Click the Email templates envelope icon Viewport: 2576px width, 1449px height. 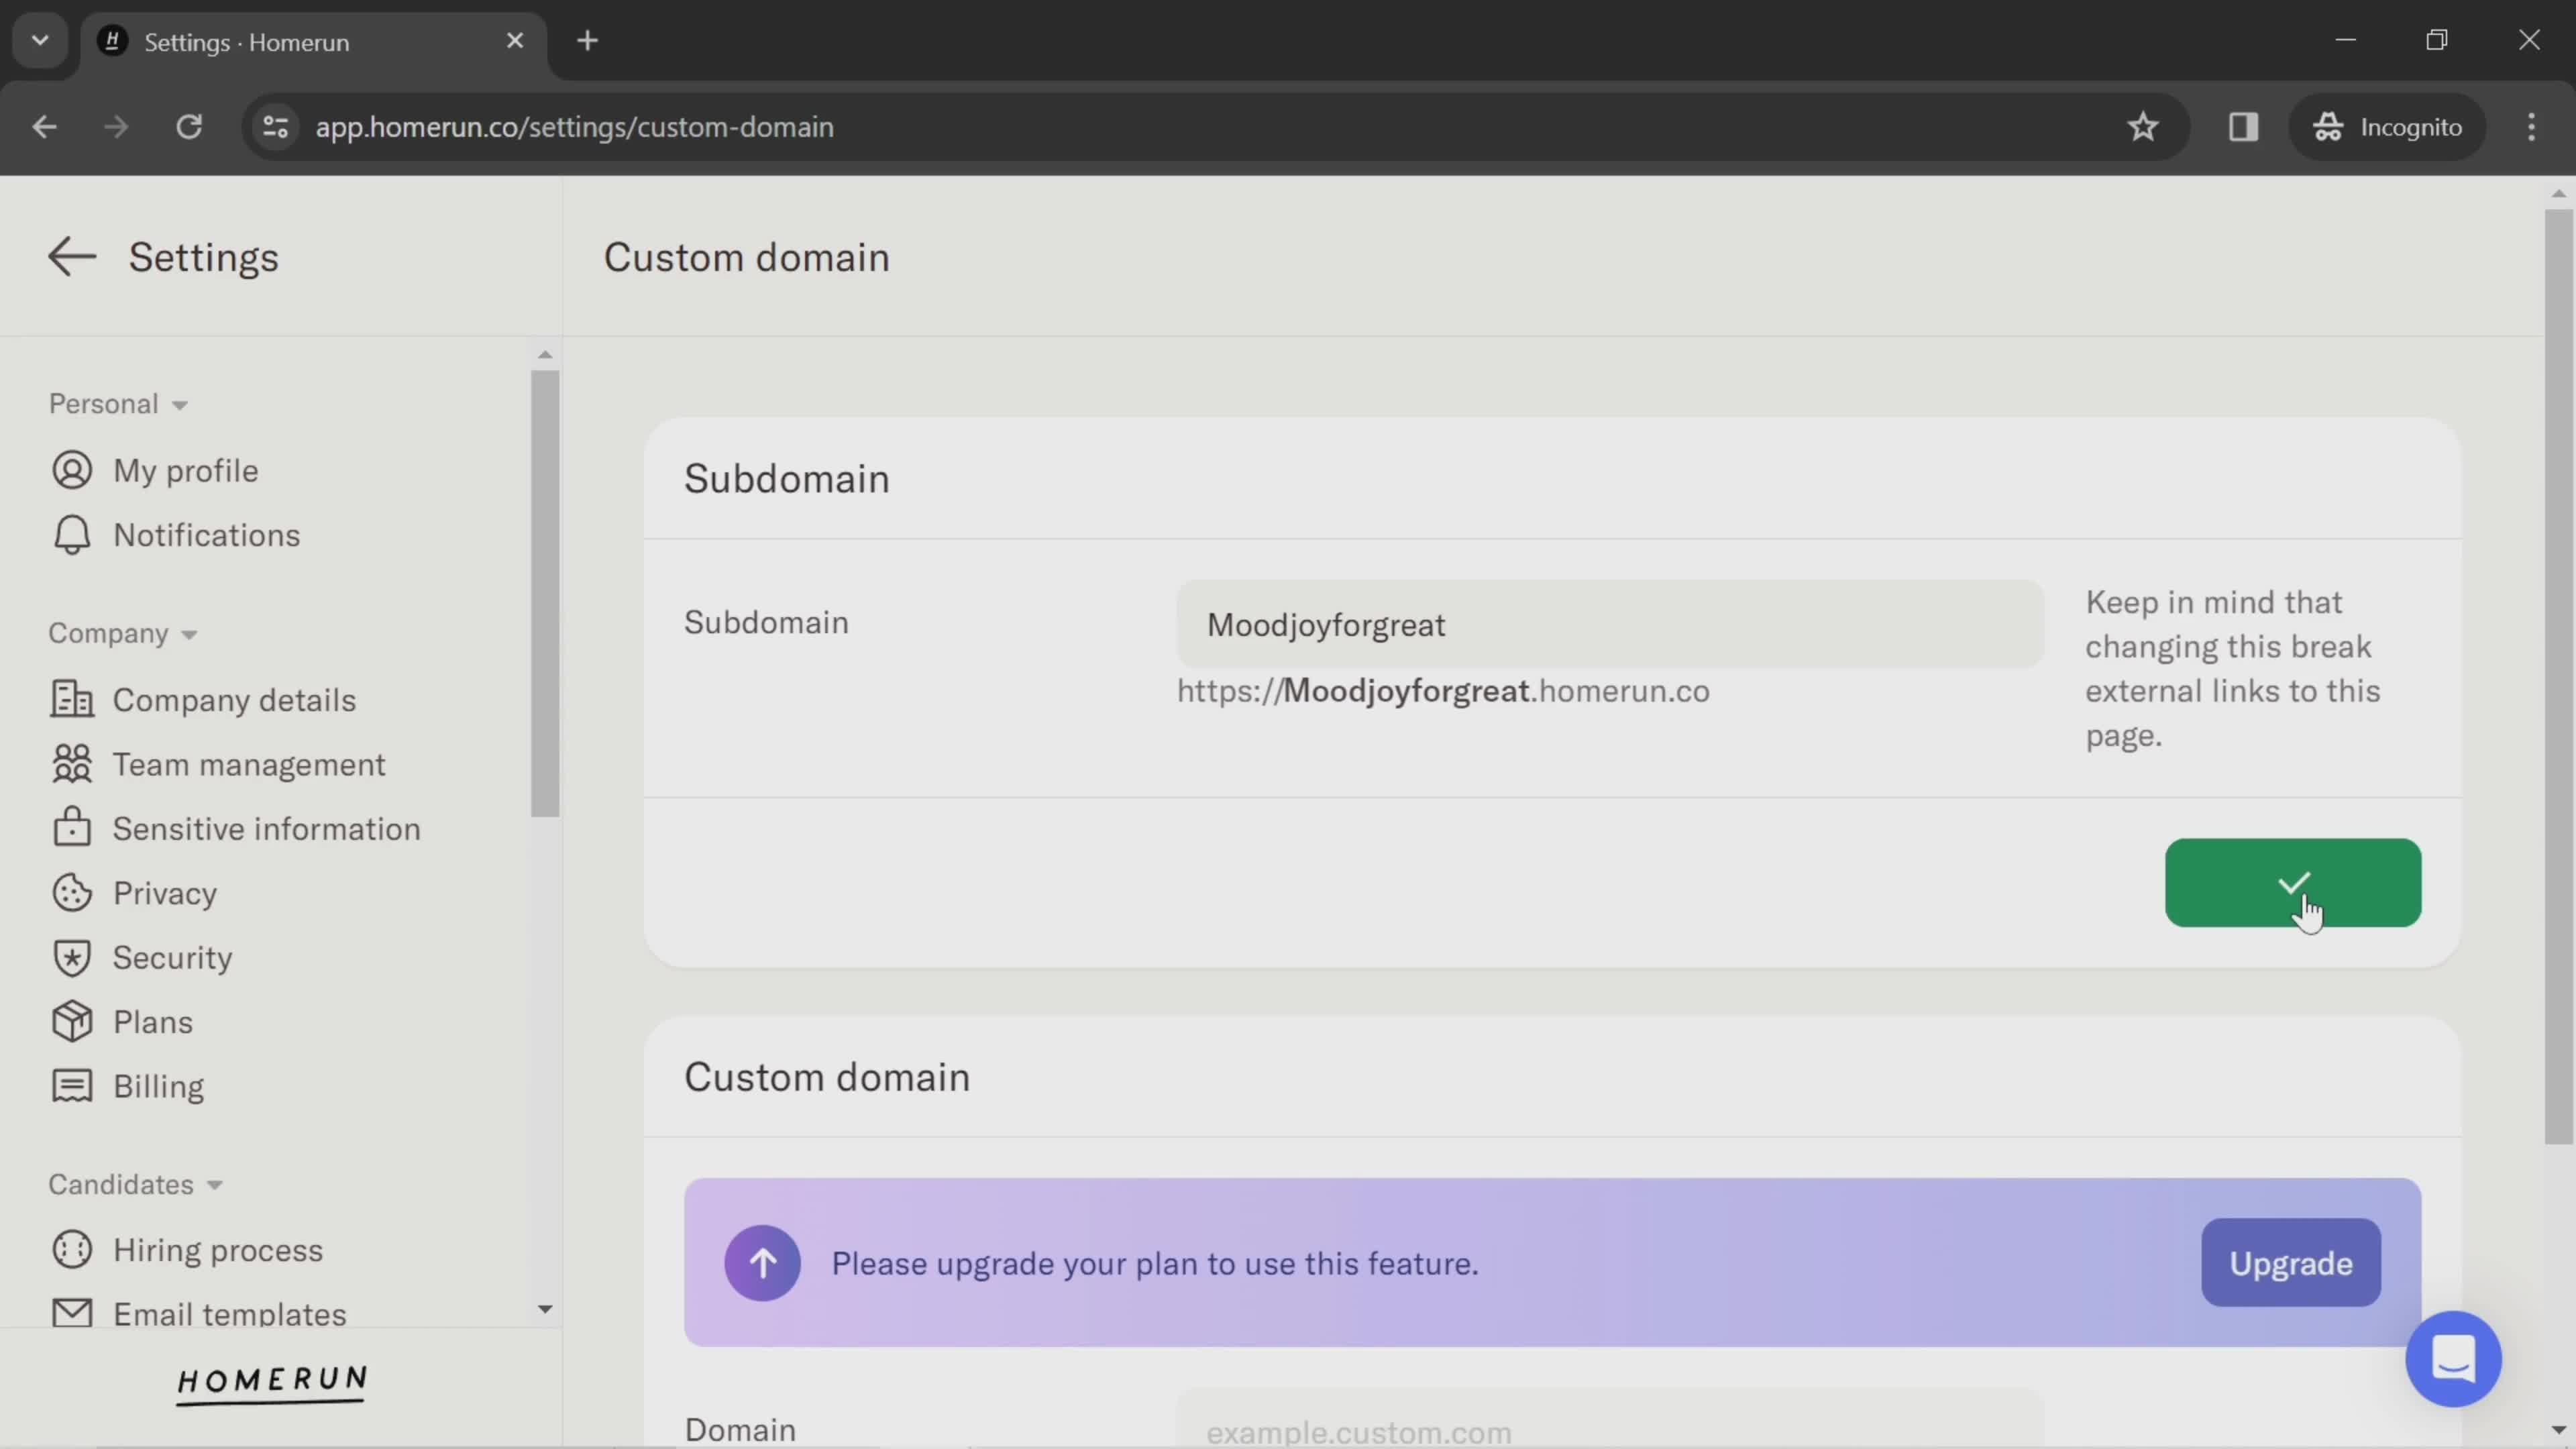pos(72,1313)
